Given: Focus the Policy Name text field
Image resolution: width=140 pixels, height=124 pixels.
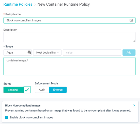Looking at the screenshot, I should tap(69, 20).
